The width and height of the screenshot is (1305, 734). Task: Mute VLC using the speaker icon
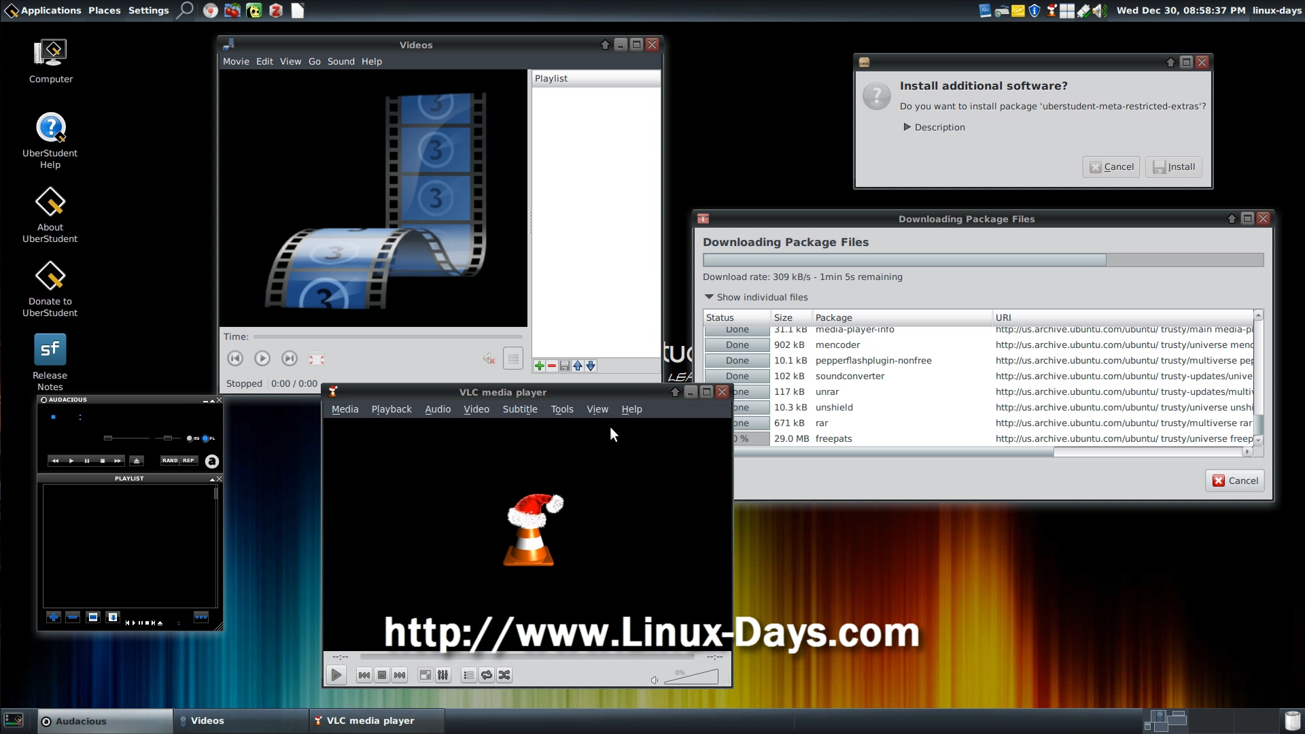tap(654, 680)
